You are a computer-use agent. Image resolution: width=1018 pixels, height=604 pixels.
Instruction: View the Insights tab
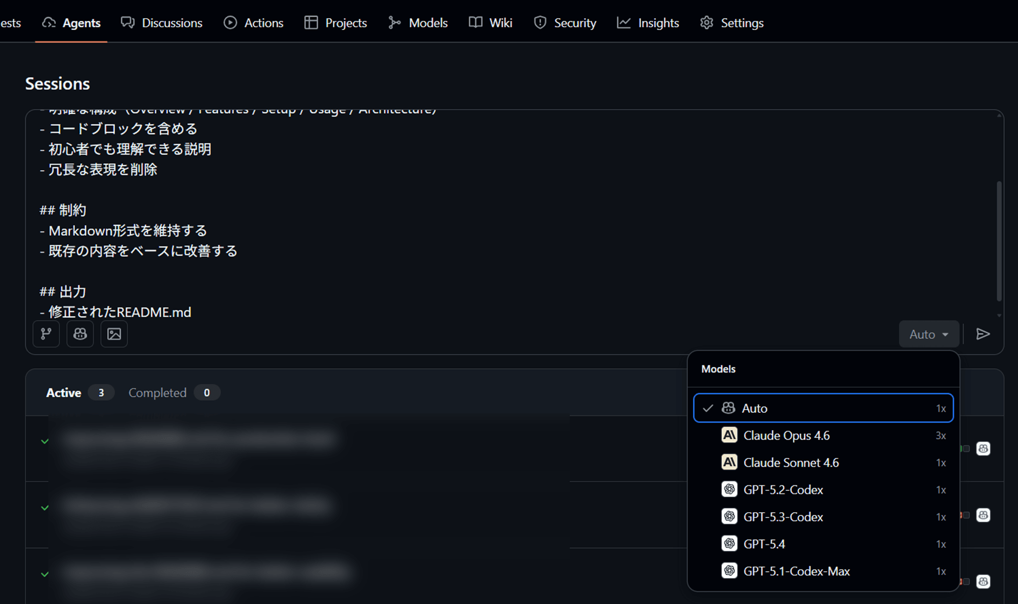tap(648, 23)
